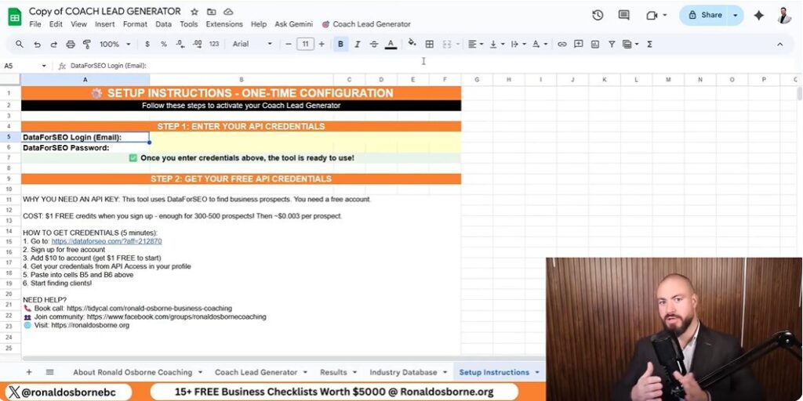Viewport: 803px width, 401px height.
Task: Open vertical align options
Action: coord(496,45)
